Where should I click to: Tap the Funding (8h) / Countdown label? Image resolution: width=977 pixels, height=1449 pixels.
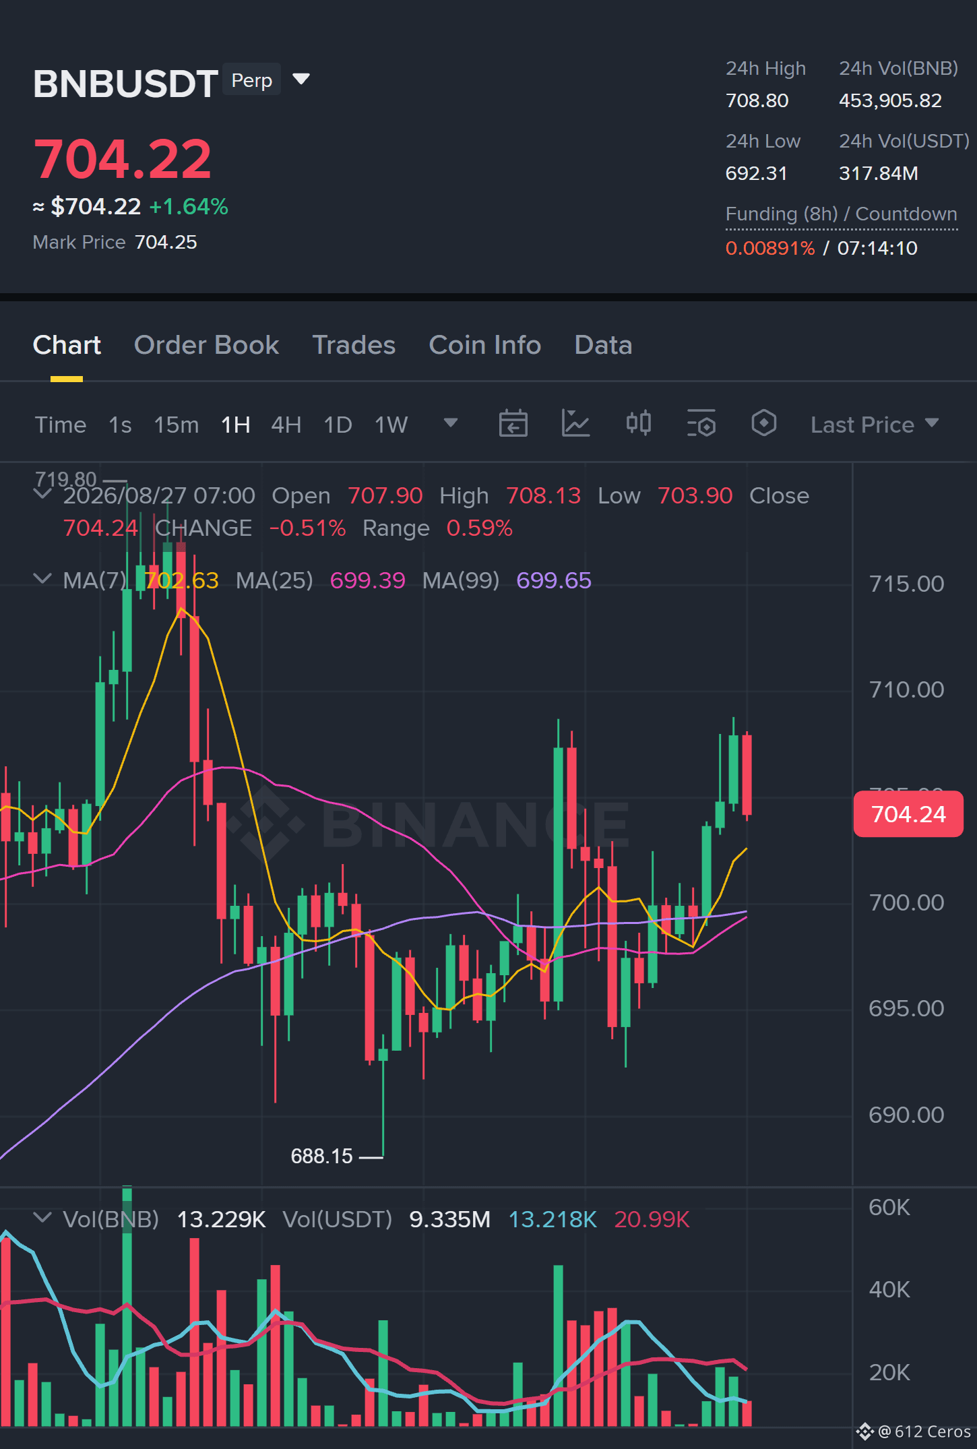point(841,214)
